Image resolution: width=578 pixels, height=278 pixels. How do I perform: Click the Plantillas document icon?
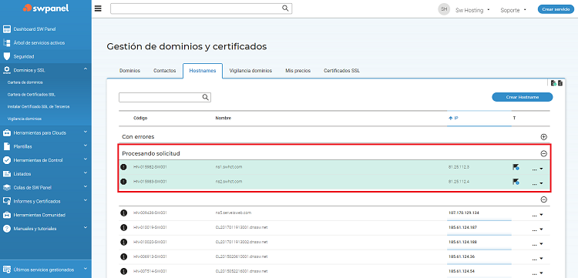pos(6,146)
